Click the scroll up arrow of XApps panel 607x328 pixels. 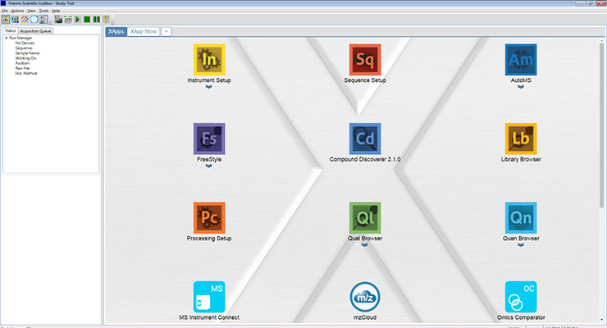pyautogui.click(x=601, y=41)
